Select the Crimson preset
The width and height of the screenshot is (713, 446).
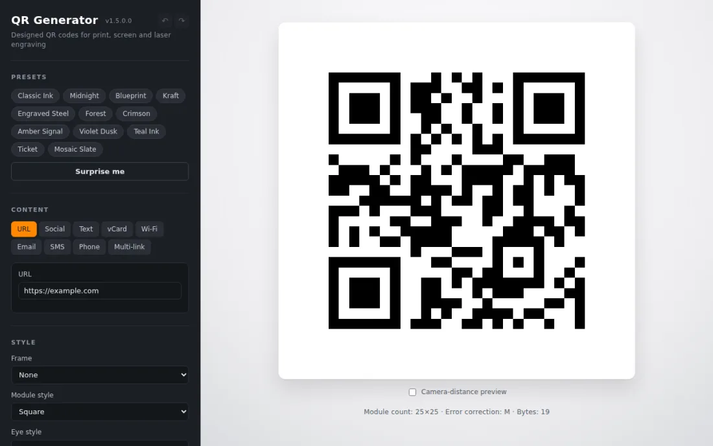tap(136, 113)
